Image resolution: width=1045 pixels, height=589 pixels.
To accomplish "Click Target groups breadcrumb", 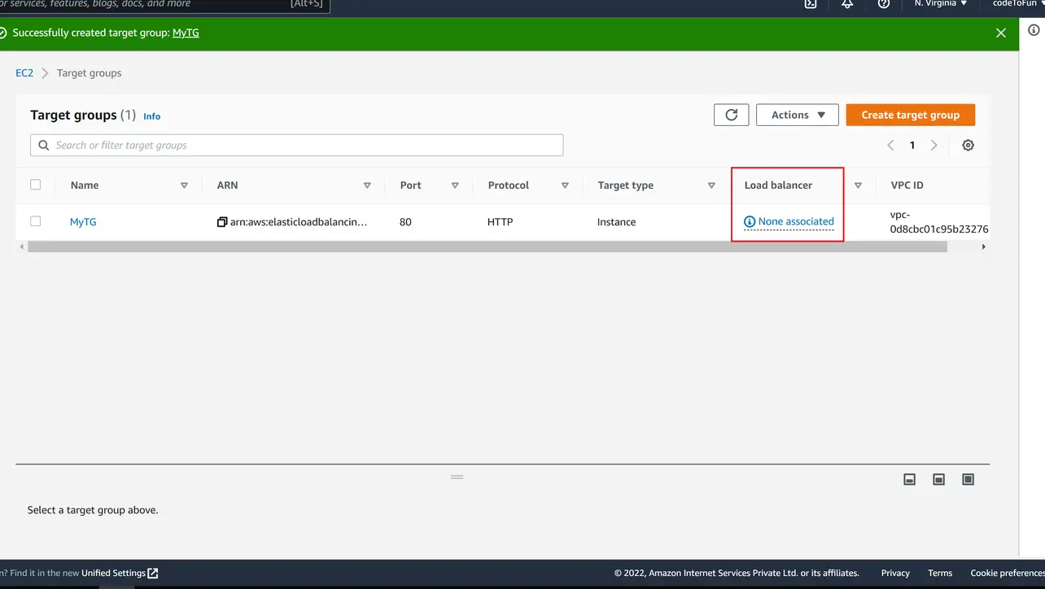I will [x=89, y=73].
